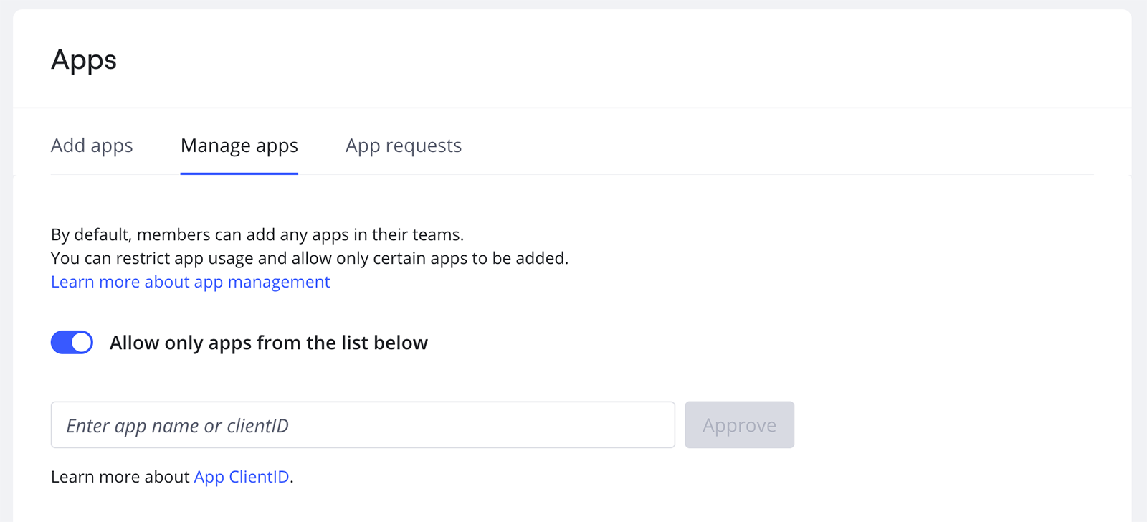Click the word 'Add' in the Add apps tab
Viewport: 1147px width, 522px height.
pos(68,146)
